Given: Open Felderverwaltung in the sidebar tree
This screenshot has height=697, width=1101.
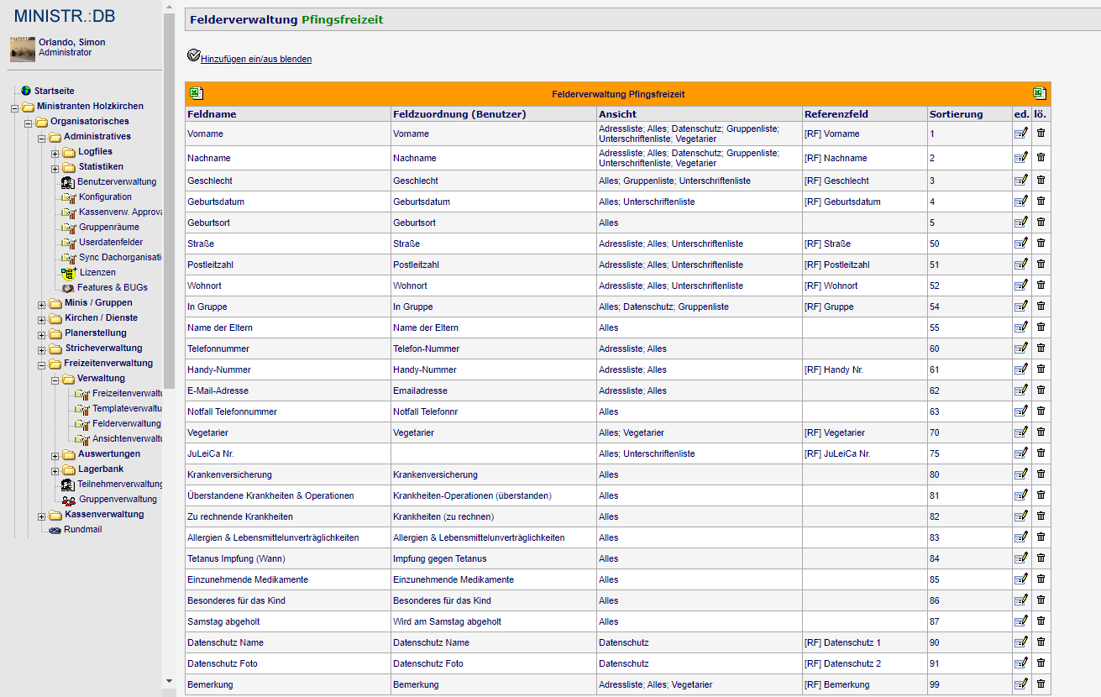Looking at the screenshot, I should [x=126, y=423].
